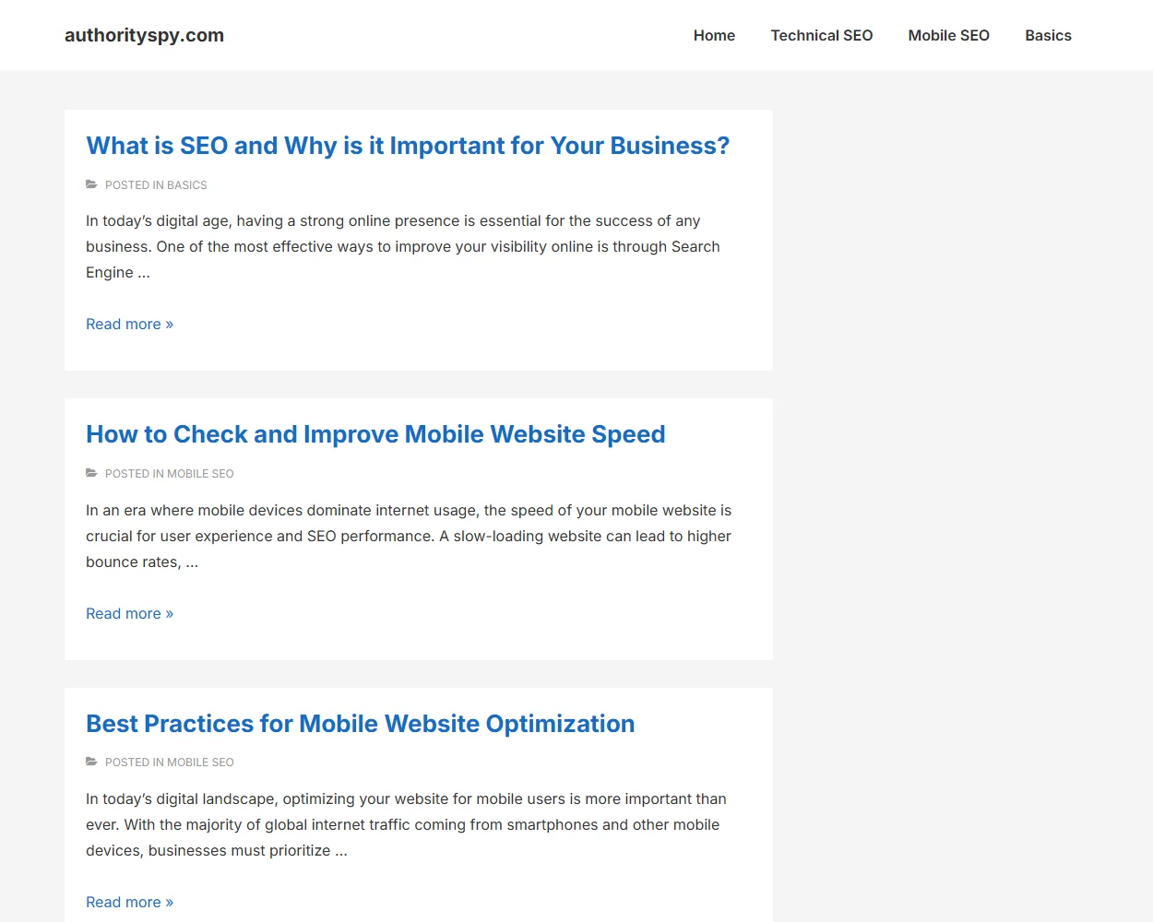Click folder icon beside 'Posted in Basics'

[91, 184]
